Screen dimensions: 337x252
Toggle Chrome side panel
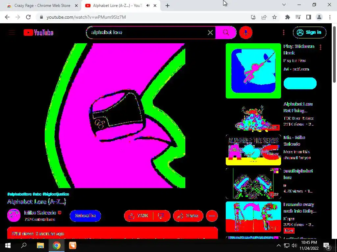(x=309, y=17)
